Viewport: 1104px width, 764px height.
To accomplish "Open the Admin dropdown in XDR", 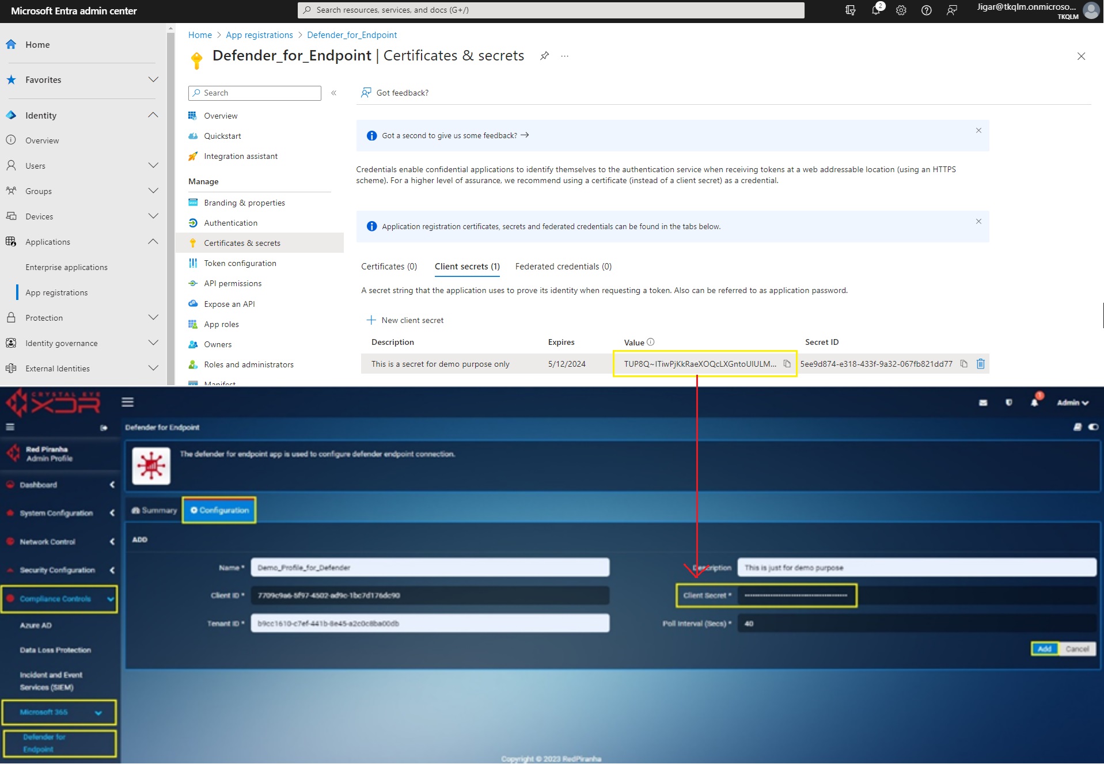I will tap(1072, 403).
